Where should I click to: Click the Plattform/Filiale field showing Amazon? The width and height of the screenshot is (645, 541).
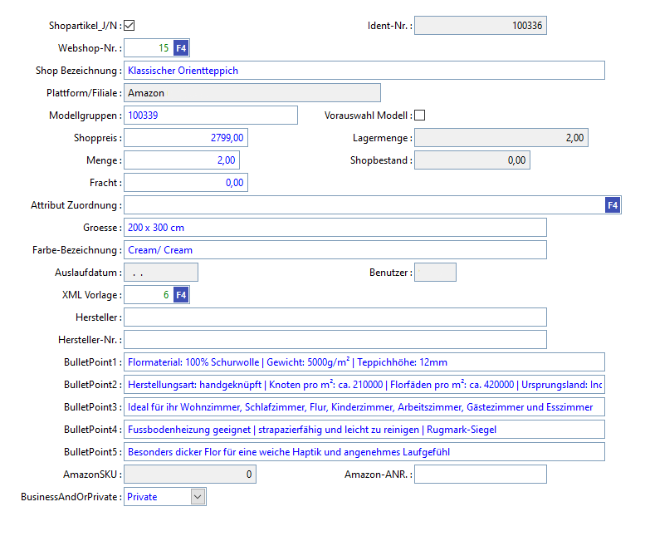pyautogui.click(x=252, y=93)
